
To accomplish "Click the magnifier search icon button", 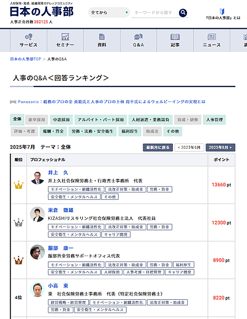I will [183, 13].
